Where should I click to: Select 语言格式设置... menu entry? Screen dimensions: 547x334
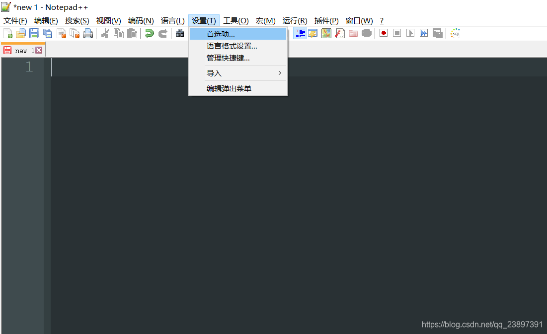tap(238, 46)
